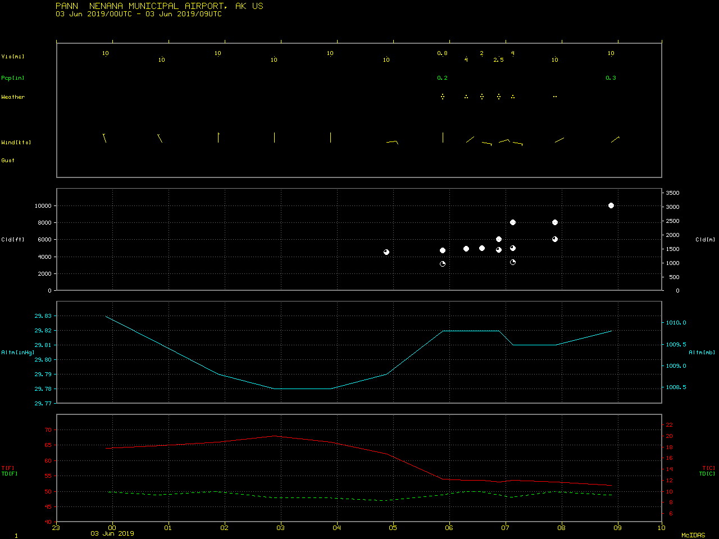Click the Gust row label

[8, 161]
